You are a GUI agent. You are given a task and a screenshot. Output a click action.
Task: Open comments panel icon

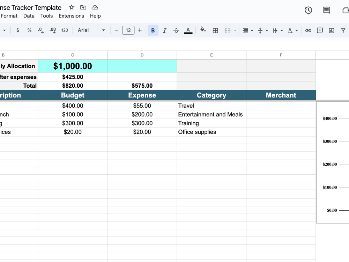coord(326,10)
